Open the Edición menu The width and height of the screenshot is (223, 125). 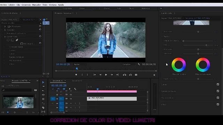tap(11, 5)
